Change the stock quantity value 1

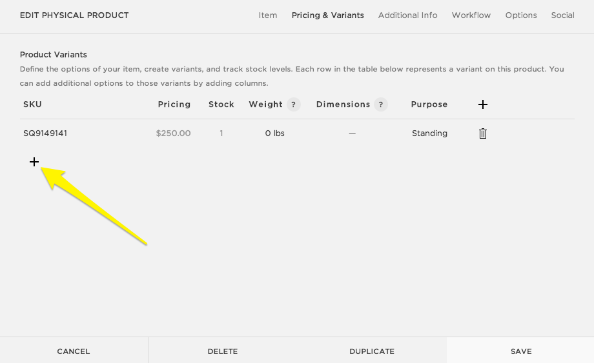click(221, 133)
